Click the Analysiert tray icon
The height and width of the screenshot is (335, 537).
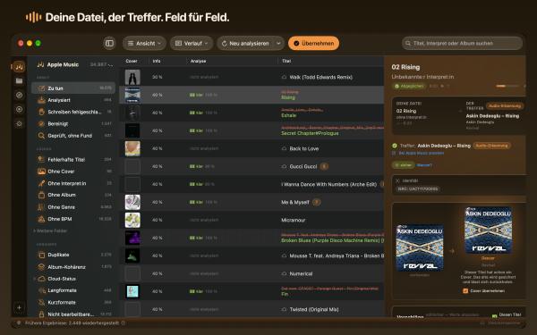coord(41,100)
